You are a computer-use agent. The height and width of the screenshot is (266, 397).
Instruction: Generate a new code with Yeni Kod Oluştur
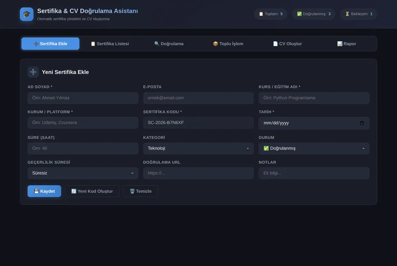(92, 191)
